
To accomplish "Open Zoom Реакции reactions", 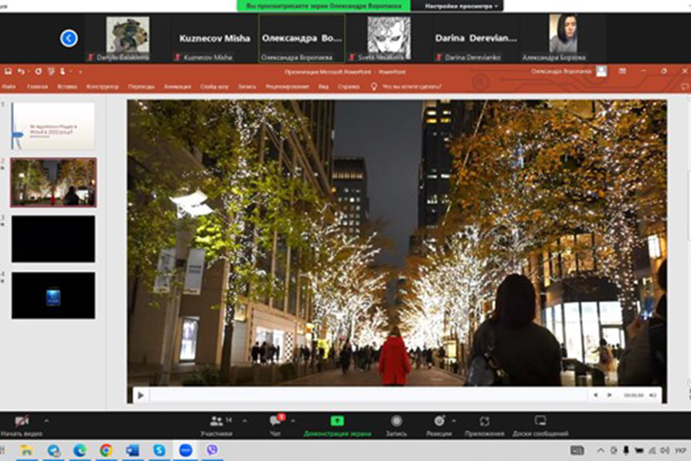I will coord(439,426).
